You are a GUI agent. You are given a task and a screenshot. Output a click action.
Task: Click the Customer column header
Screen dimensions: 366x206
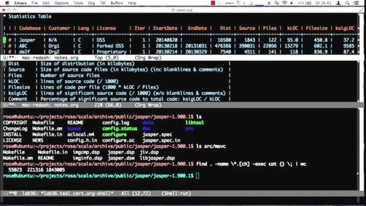pyautogui.click(x=59, y=28)
